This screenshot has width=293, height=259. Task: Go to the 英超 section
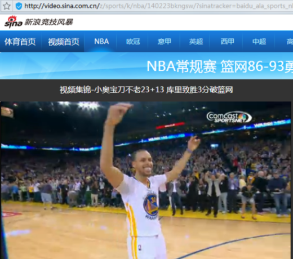tap(196, 42)
